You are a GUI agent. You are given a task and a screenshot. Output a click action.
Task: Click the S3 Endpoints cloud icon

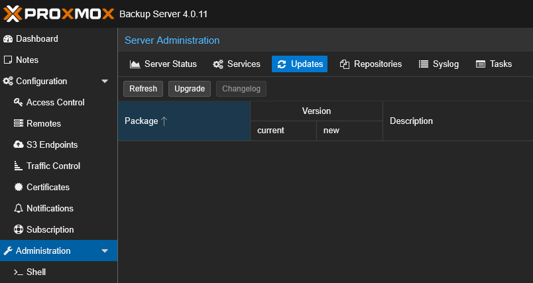pyautogui.click(x=19, y=145)
